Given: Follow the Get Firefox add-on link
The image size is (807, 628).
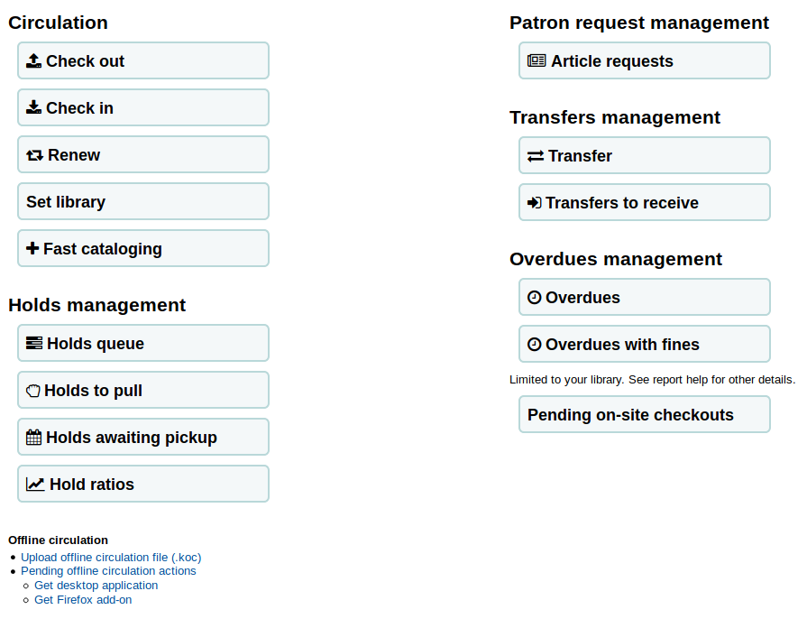Looking at the screenshot, I should (83, 600).
